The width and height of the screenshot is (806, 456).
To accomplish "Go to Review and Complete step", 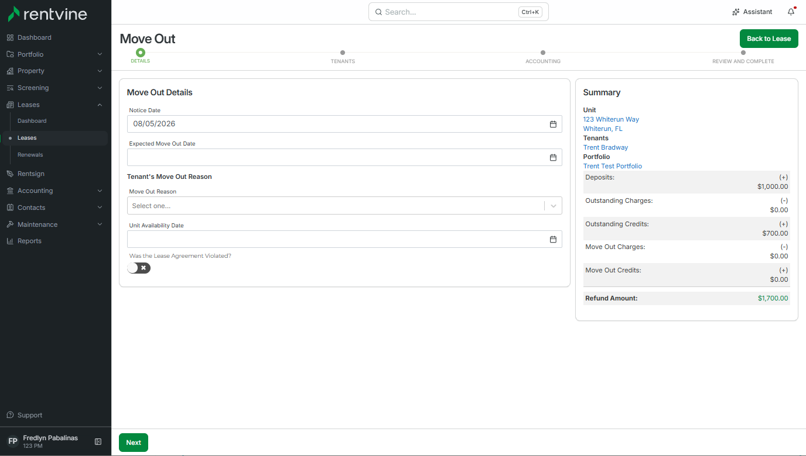I will [x=743, y=57].
